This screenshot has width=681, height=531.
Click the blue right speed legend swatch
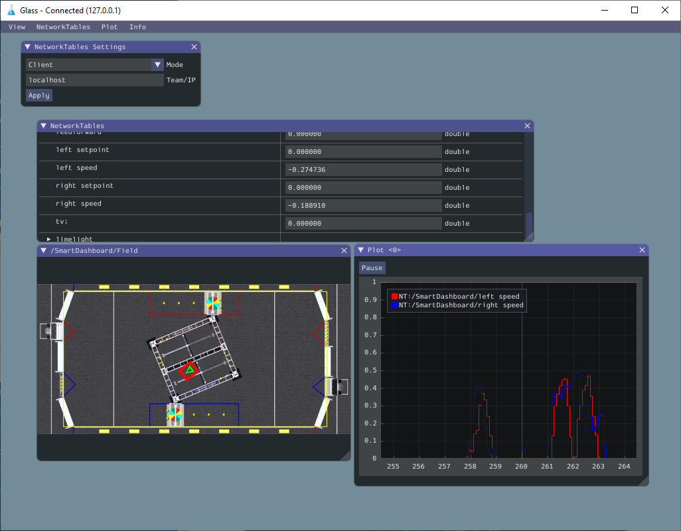[x=395, y=305]
